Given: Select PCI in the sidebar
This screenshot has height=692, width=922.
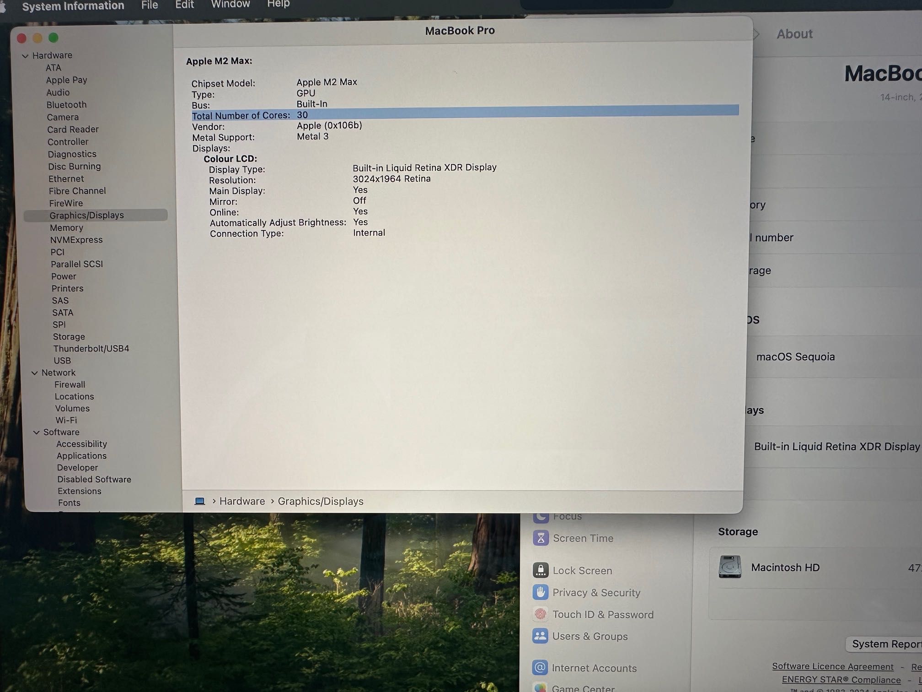Looking at the screenshot, I should click(x=58, y=252).
